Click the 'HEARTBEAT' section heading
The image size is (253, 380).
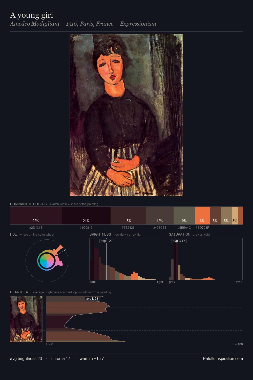20,292
